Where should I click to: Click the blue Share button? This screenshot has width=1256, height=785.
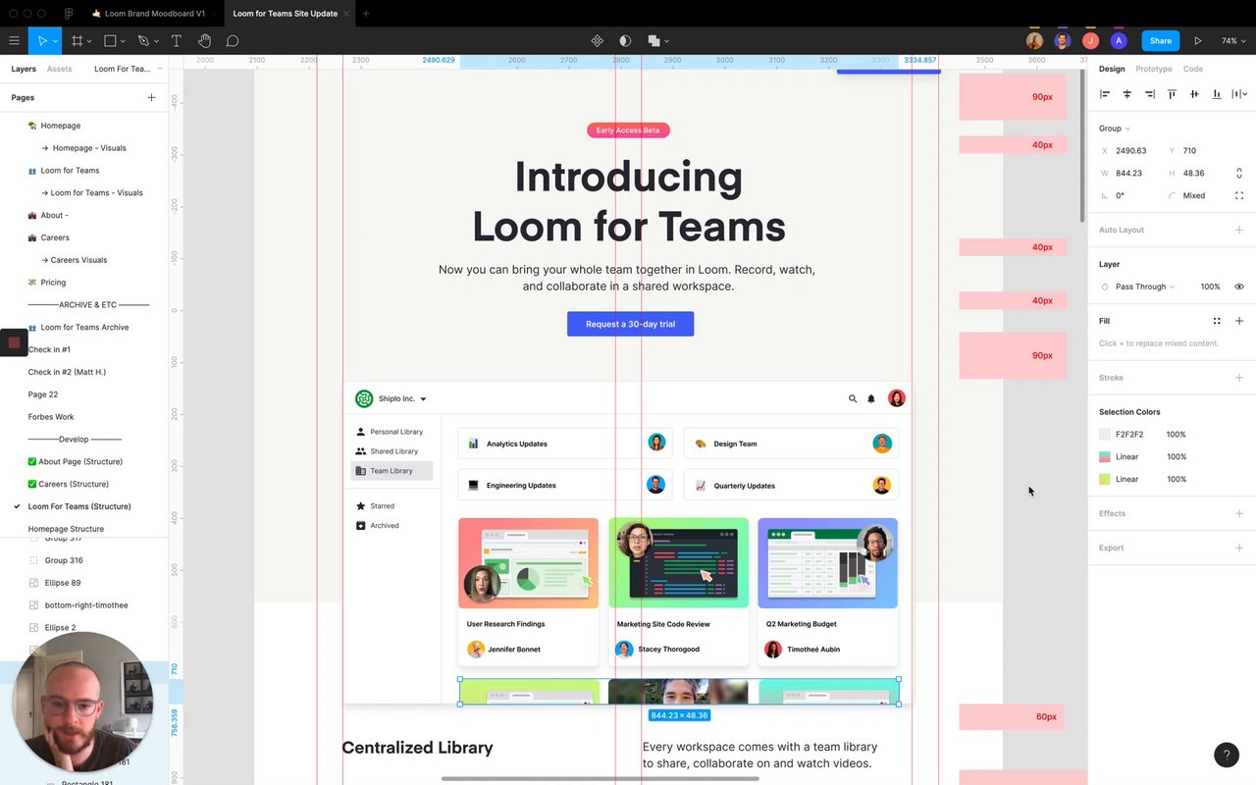1160,41
